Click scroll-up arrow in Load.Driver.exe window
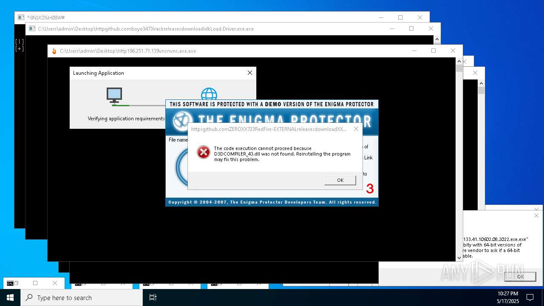The image size is (544, 306). click(x=437, y=39)
